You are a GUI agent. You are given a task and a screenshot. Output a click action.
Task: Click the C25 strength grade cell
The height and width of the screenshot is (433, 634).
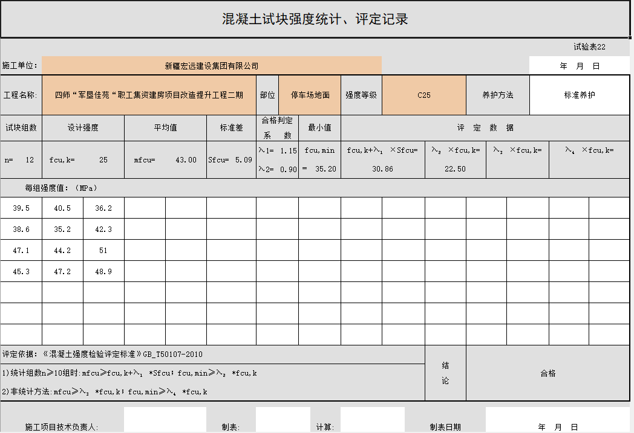pos(423,95)
